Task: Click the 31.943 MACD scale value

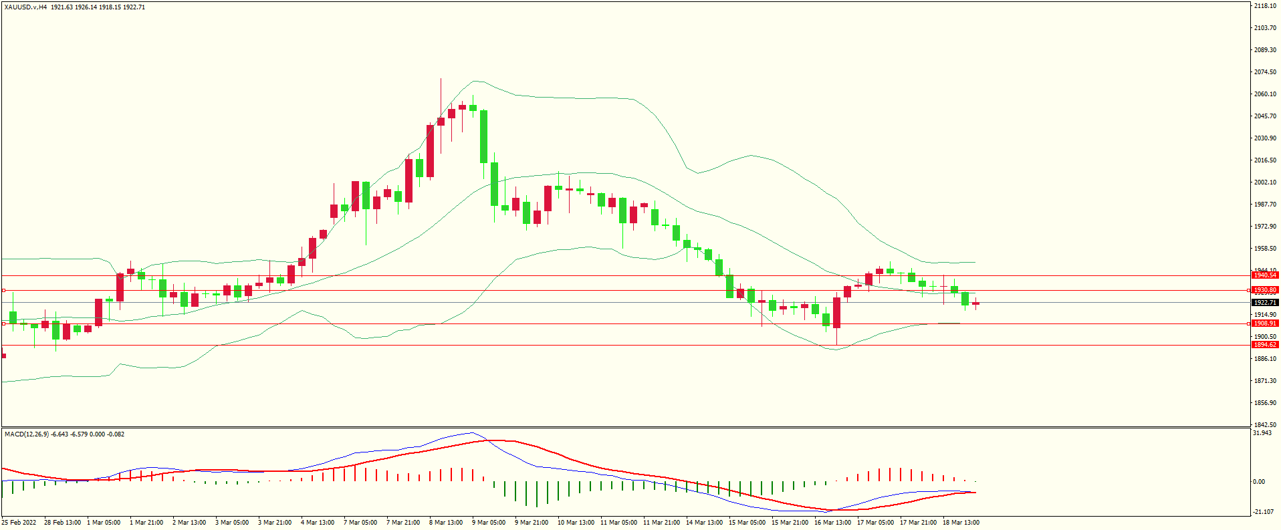Action: (x=1262, y=433)
